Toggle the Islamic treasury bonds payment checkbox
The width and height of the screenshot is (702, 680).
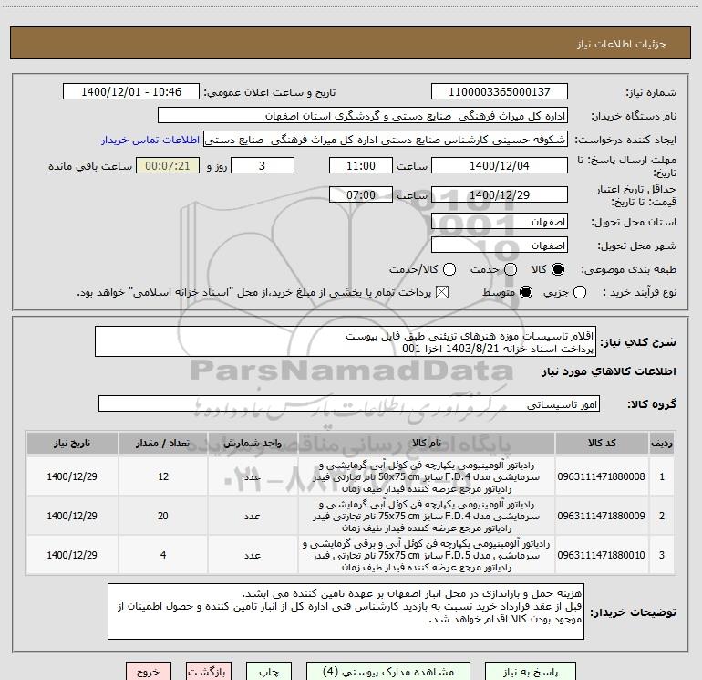[x=442, y=292]
